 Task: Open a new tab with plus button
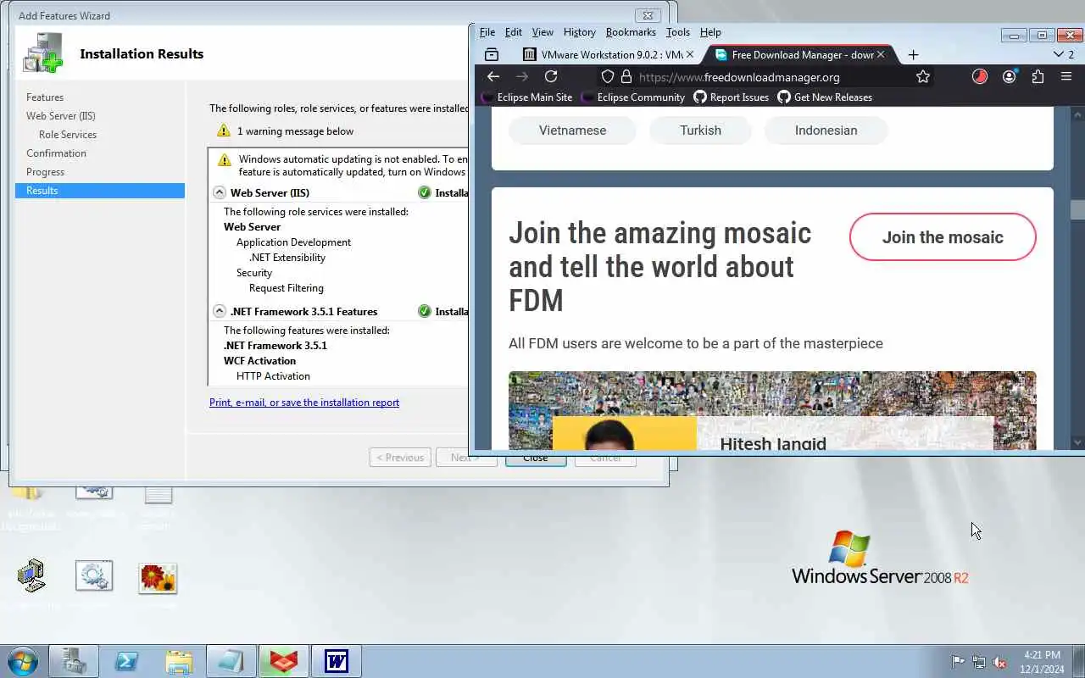pos(913,54)
